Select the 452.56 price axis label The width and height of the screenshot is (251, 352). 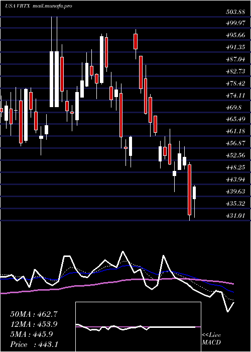click(x=235, y=155)
